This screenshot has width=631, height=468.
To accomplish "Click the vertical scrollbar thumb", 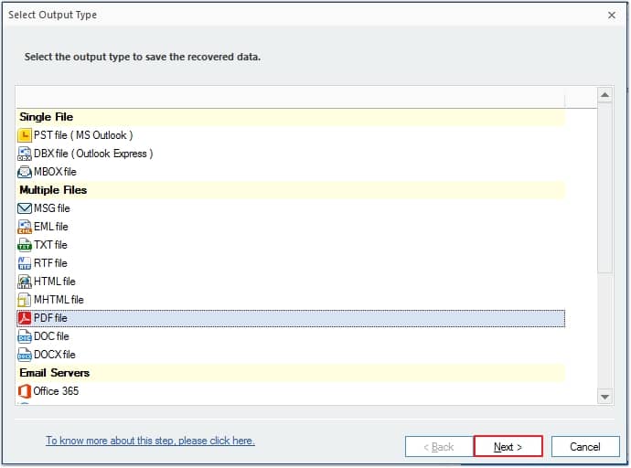I will pyautogui.click(x=604, y=188).
